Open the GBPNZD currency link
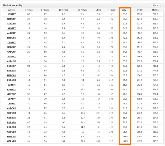Viewport: 165px width, 146px height. click(x=12, y=141)
